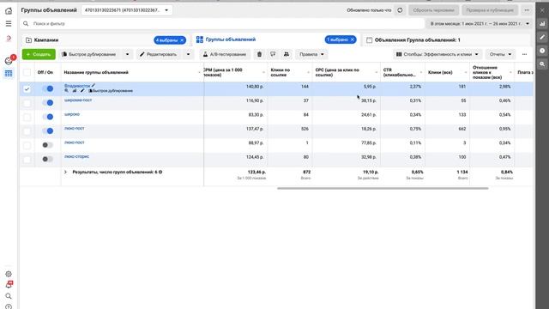The width and height of the screenshot is (549, 309).
Task: Open the ad account selector dropdown
Action: tap(127, 10)
